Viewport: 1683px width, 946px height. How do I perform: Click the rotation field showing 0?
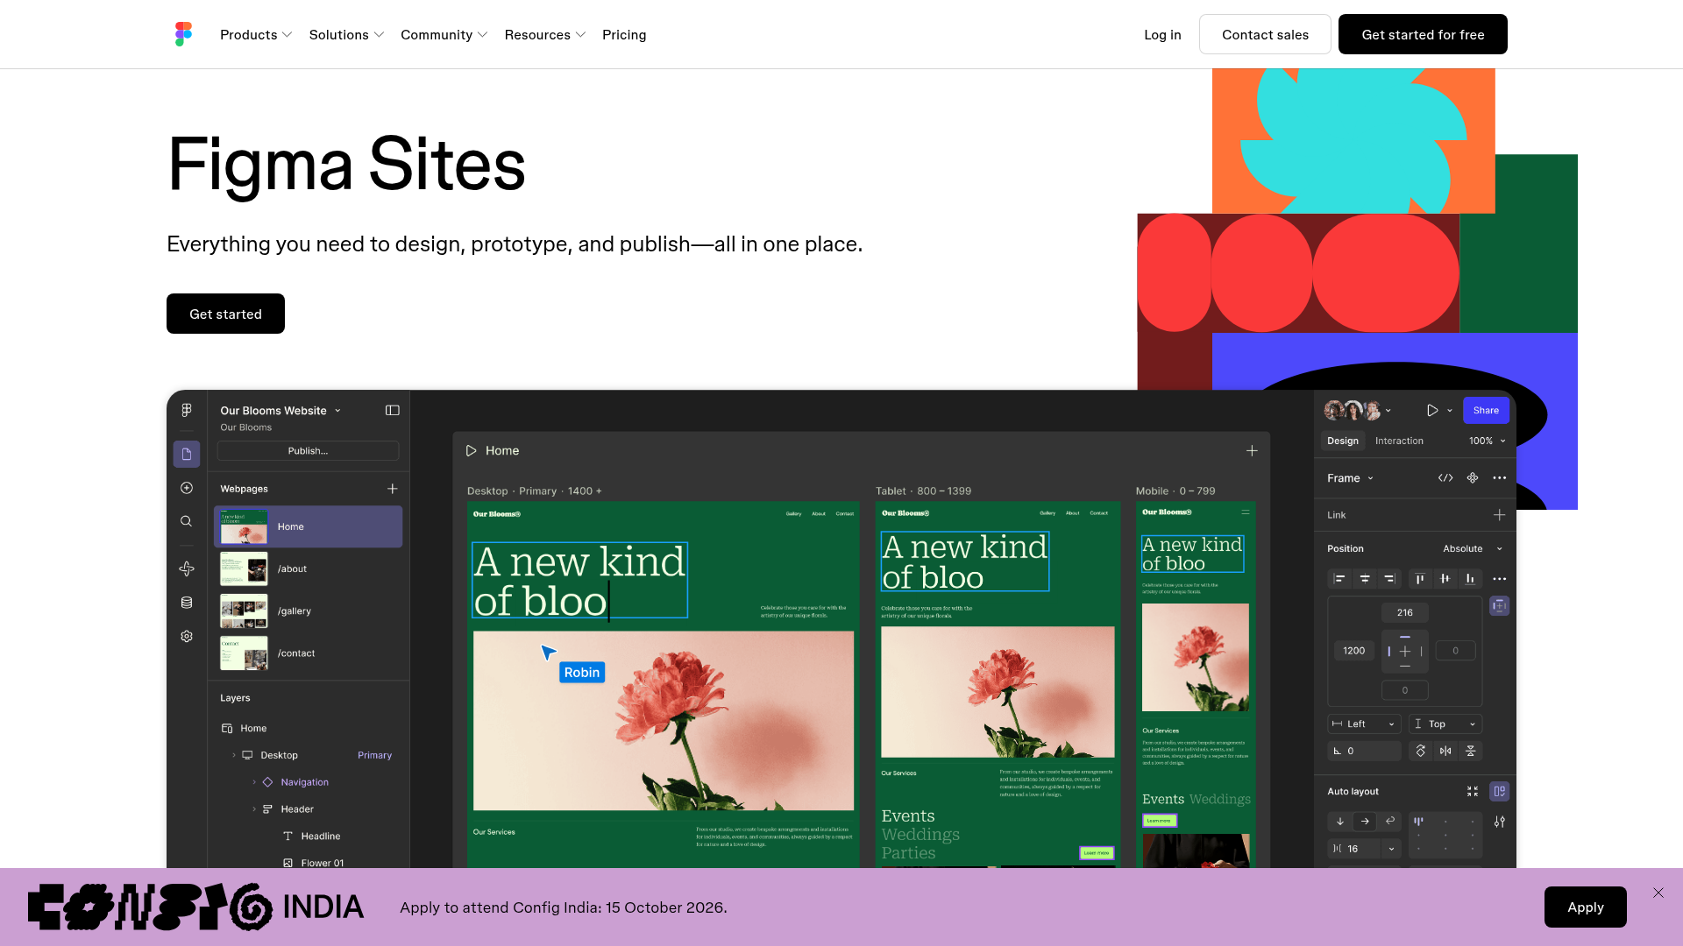(1364, 751)
